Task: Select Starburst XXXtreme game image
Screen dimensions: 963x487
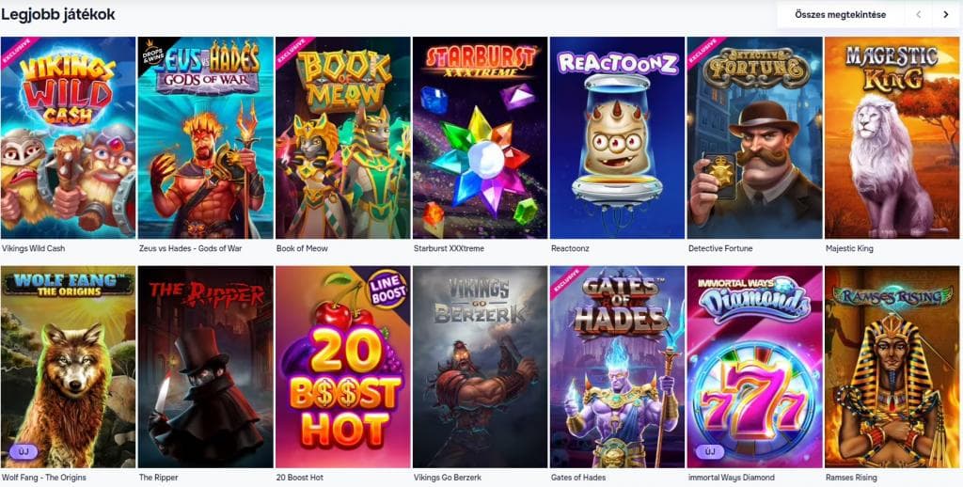Action: [480, 137]
